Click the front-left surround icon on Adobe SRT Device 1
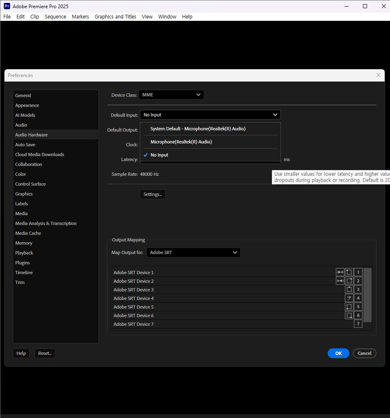390x418 pixels. (349, 272)
